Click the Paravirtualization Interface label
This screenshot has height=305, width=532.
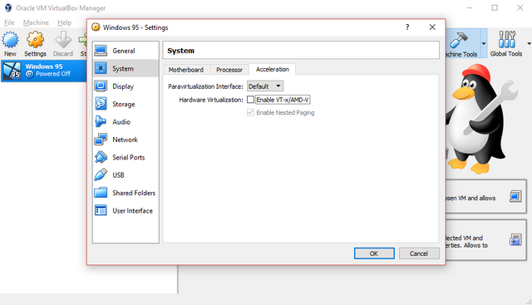coord(205,86)
